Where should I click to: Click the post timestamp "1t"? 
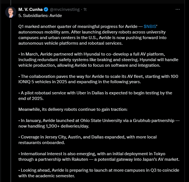[x=85, y=9]
